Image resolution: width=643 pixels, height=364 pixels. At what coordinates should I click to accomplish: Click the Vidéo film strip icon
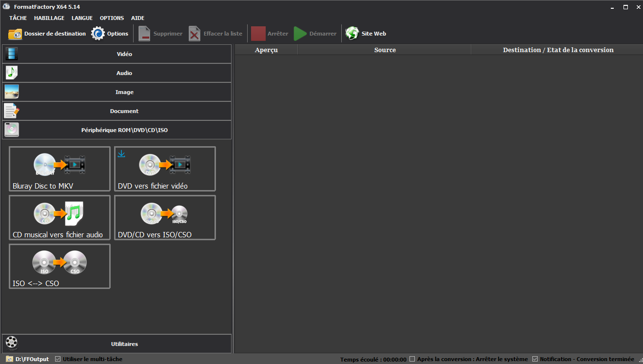click(x=12, y=54)
